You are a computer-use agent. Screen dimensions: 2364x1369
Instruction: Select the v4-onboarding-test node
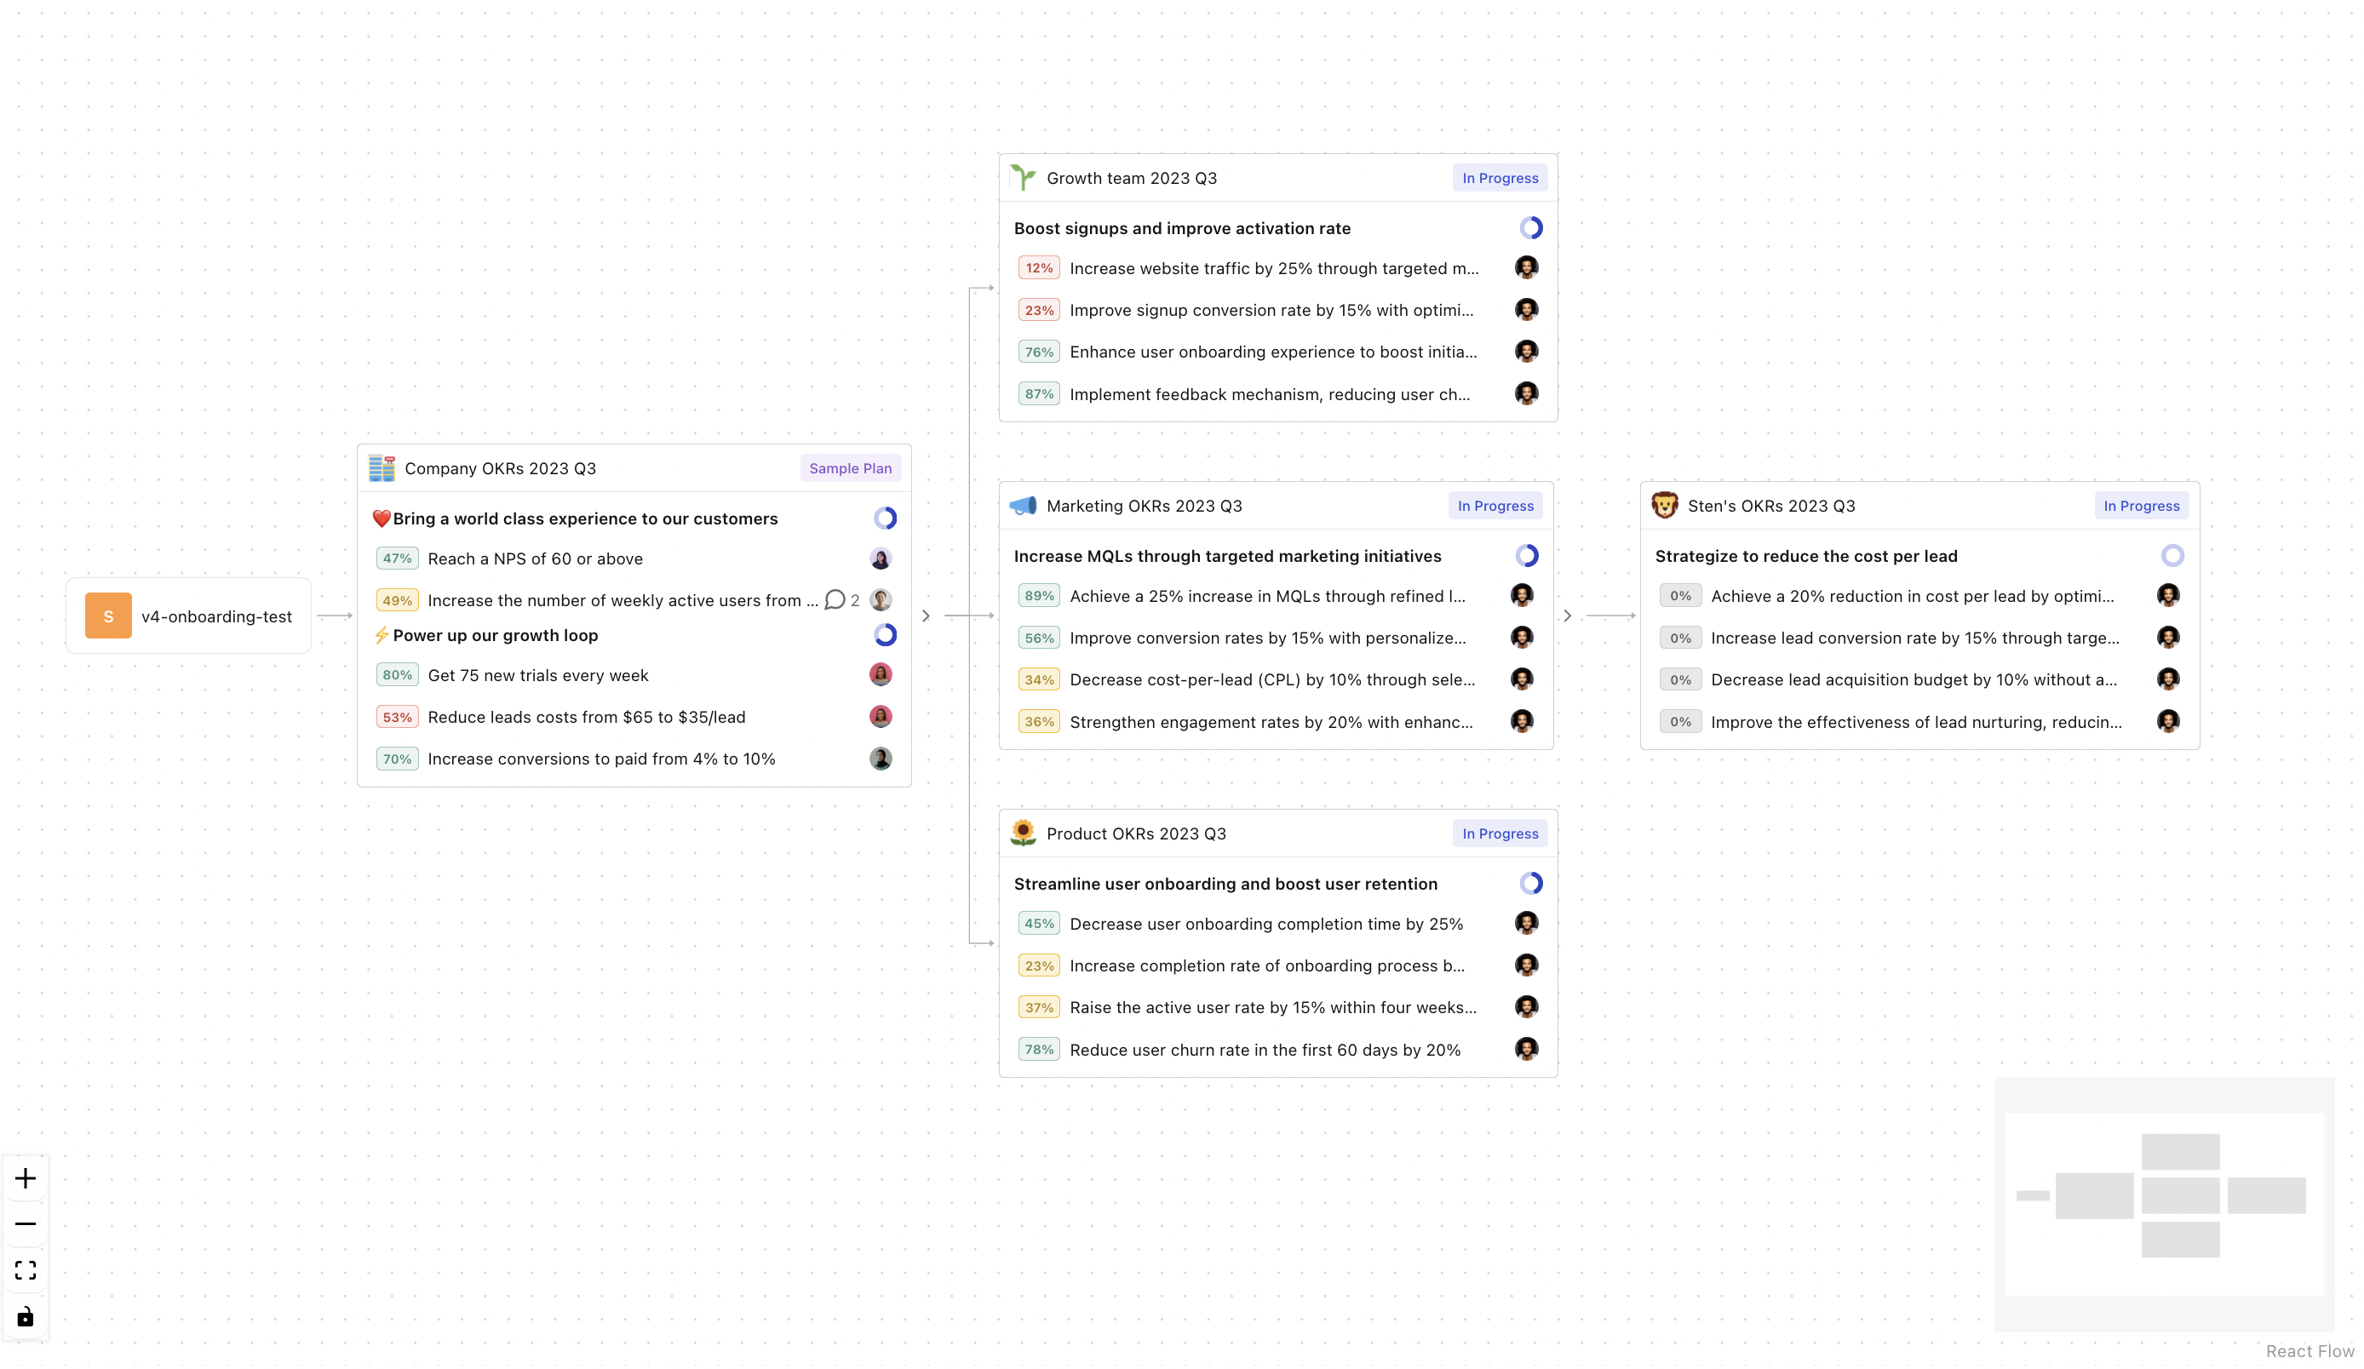(187, 616)
